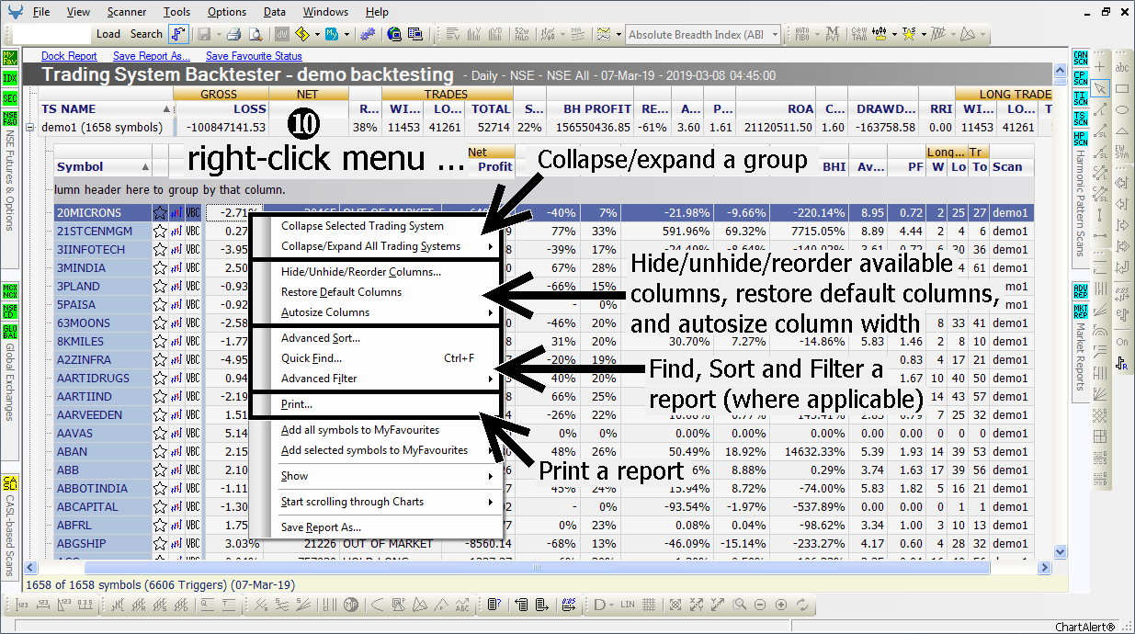Click the zoom magnifier icon in bottom toolbar

pyautogui.click(x=741, y=605)
